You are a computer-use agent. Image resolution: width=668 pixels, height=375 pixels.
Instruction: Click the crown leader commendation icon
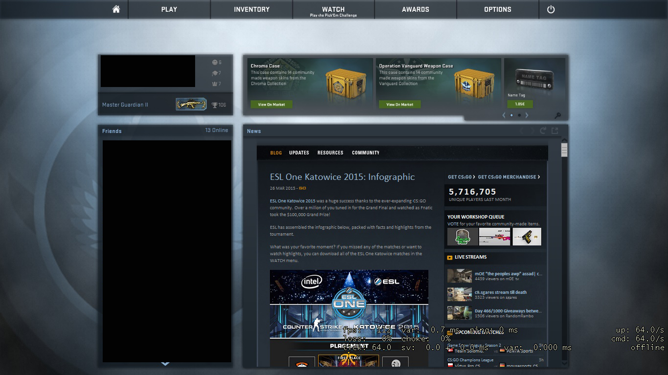point(214,84)
